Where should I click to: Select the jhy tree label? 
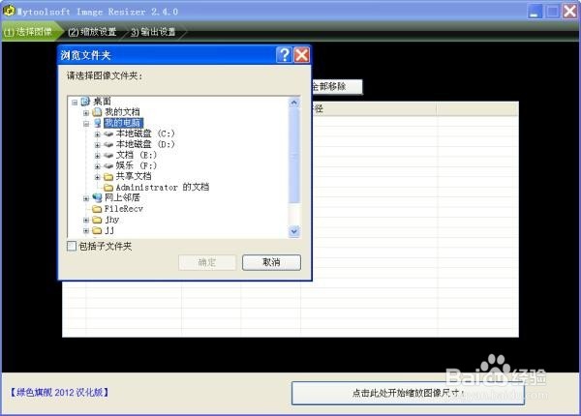point(112,220)
